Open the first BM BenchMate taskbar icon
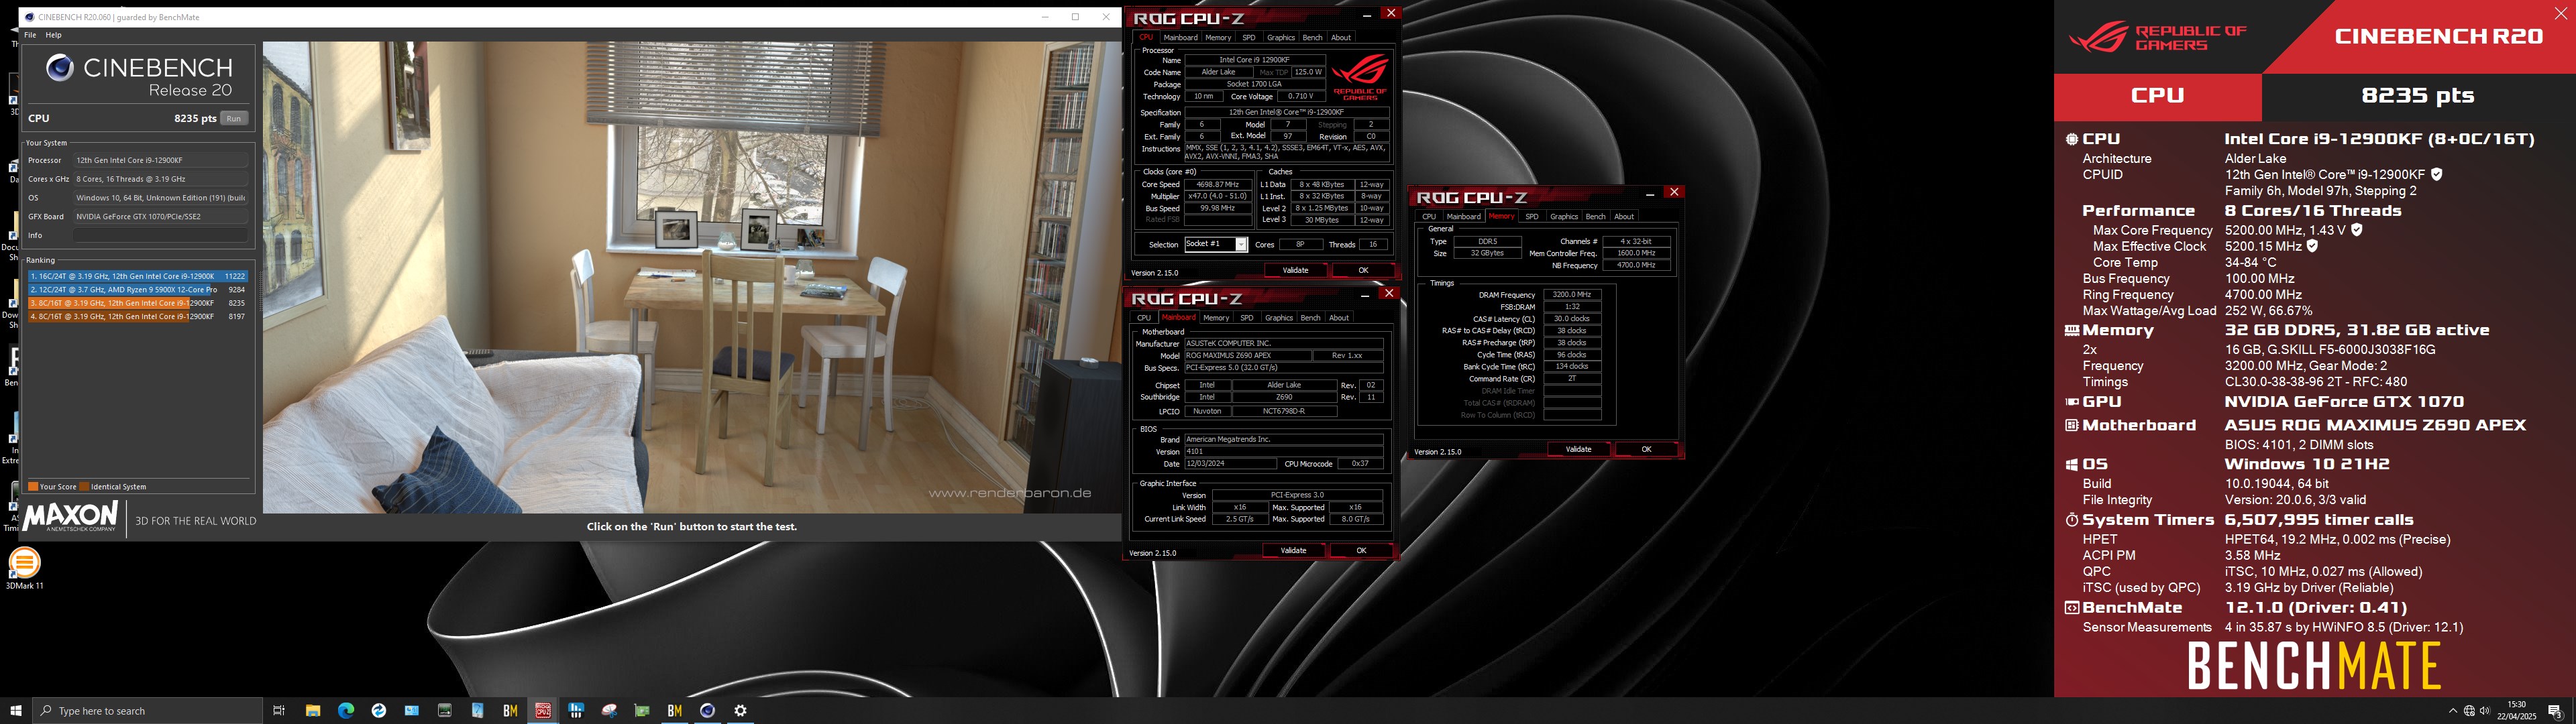 510,711
